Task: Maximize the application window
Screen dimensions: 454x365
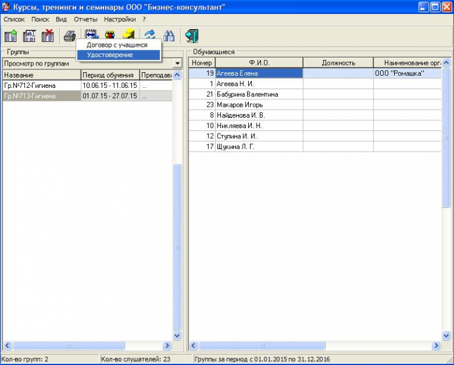Action: [x=435, y=7]
